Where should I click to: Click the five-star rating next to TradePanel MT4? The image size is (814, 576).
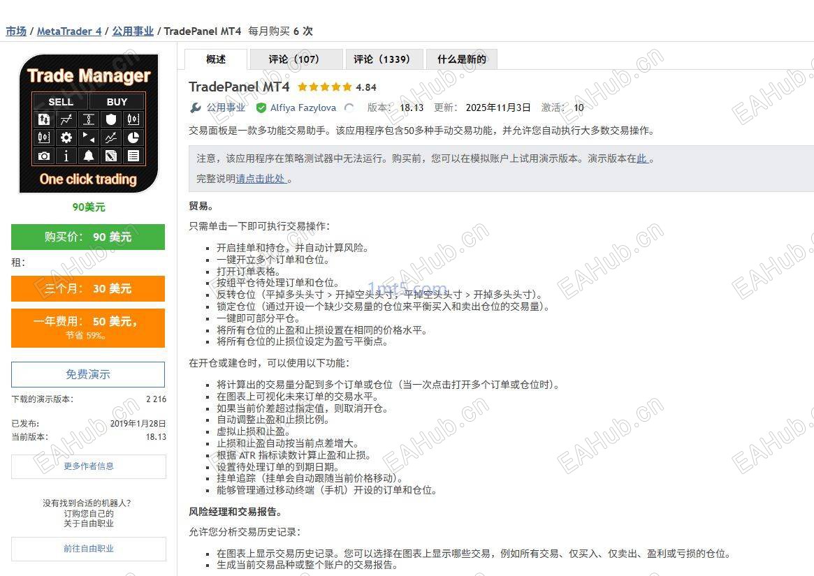point(324,87)
